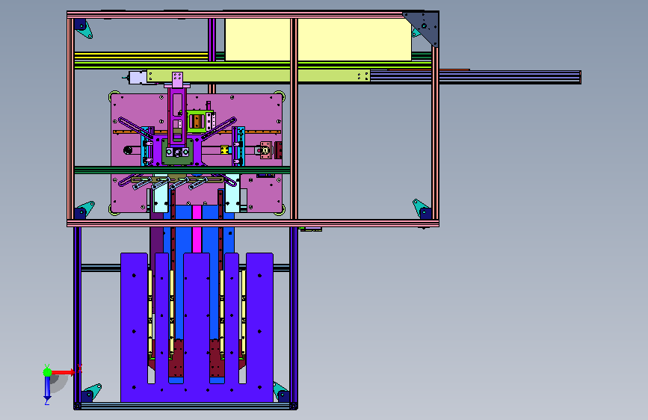Viewport: 648px width, 420px height.
Task: Select the dark green horizontal crossbar across pink plate
Action: (182, 170)
